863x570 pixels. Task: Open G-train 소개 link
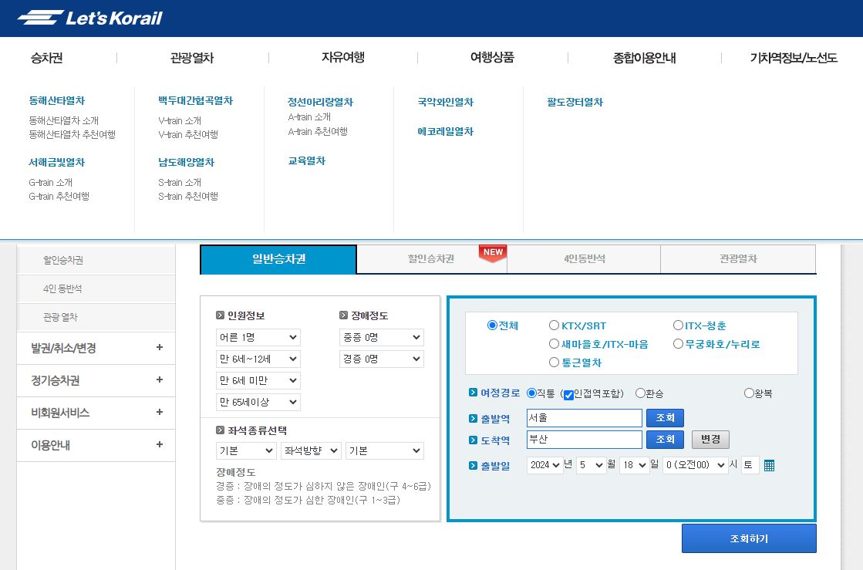pyautogui.click(x=51, y=182)
